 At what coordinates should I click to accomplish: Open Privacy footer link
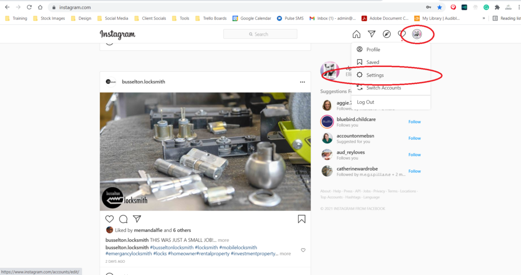tap(379, 191)
